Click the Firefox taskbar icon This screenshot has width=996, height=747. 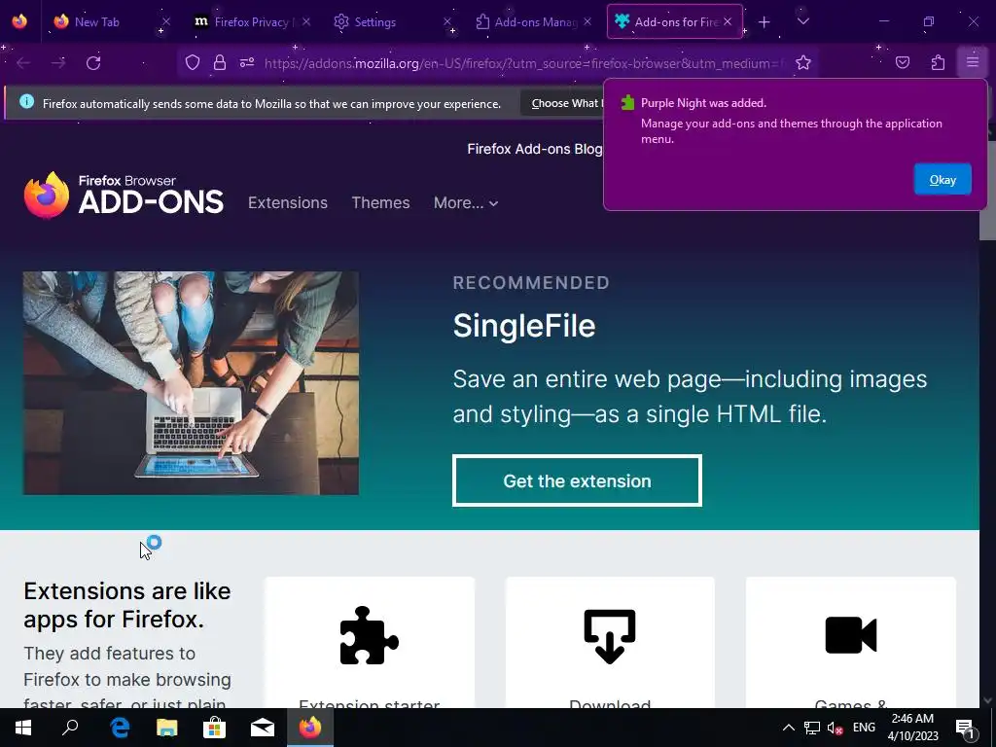click(x=310, y=728)
